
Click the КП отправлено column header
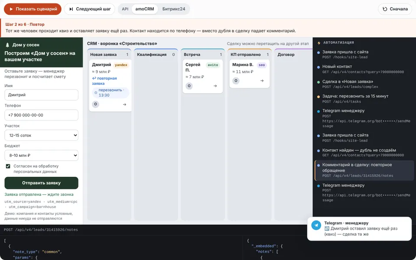pyautogui.click(x=250, y=55)
